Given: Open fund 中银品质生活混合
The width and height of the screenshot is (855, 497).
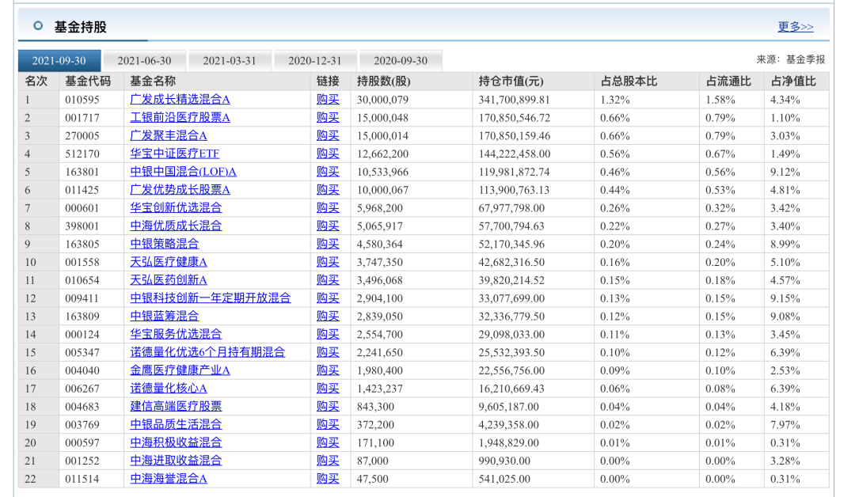Looking at the screenshot, I should [x=176, y=424].
